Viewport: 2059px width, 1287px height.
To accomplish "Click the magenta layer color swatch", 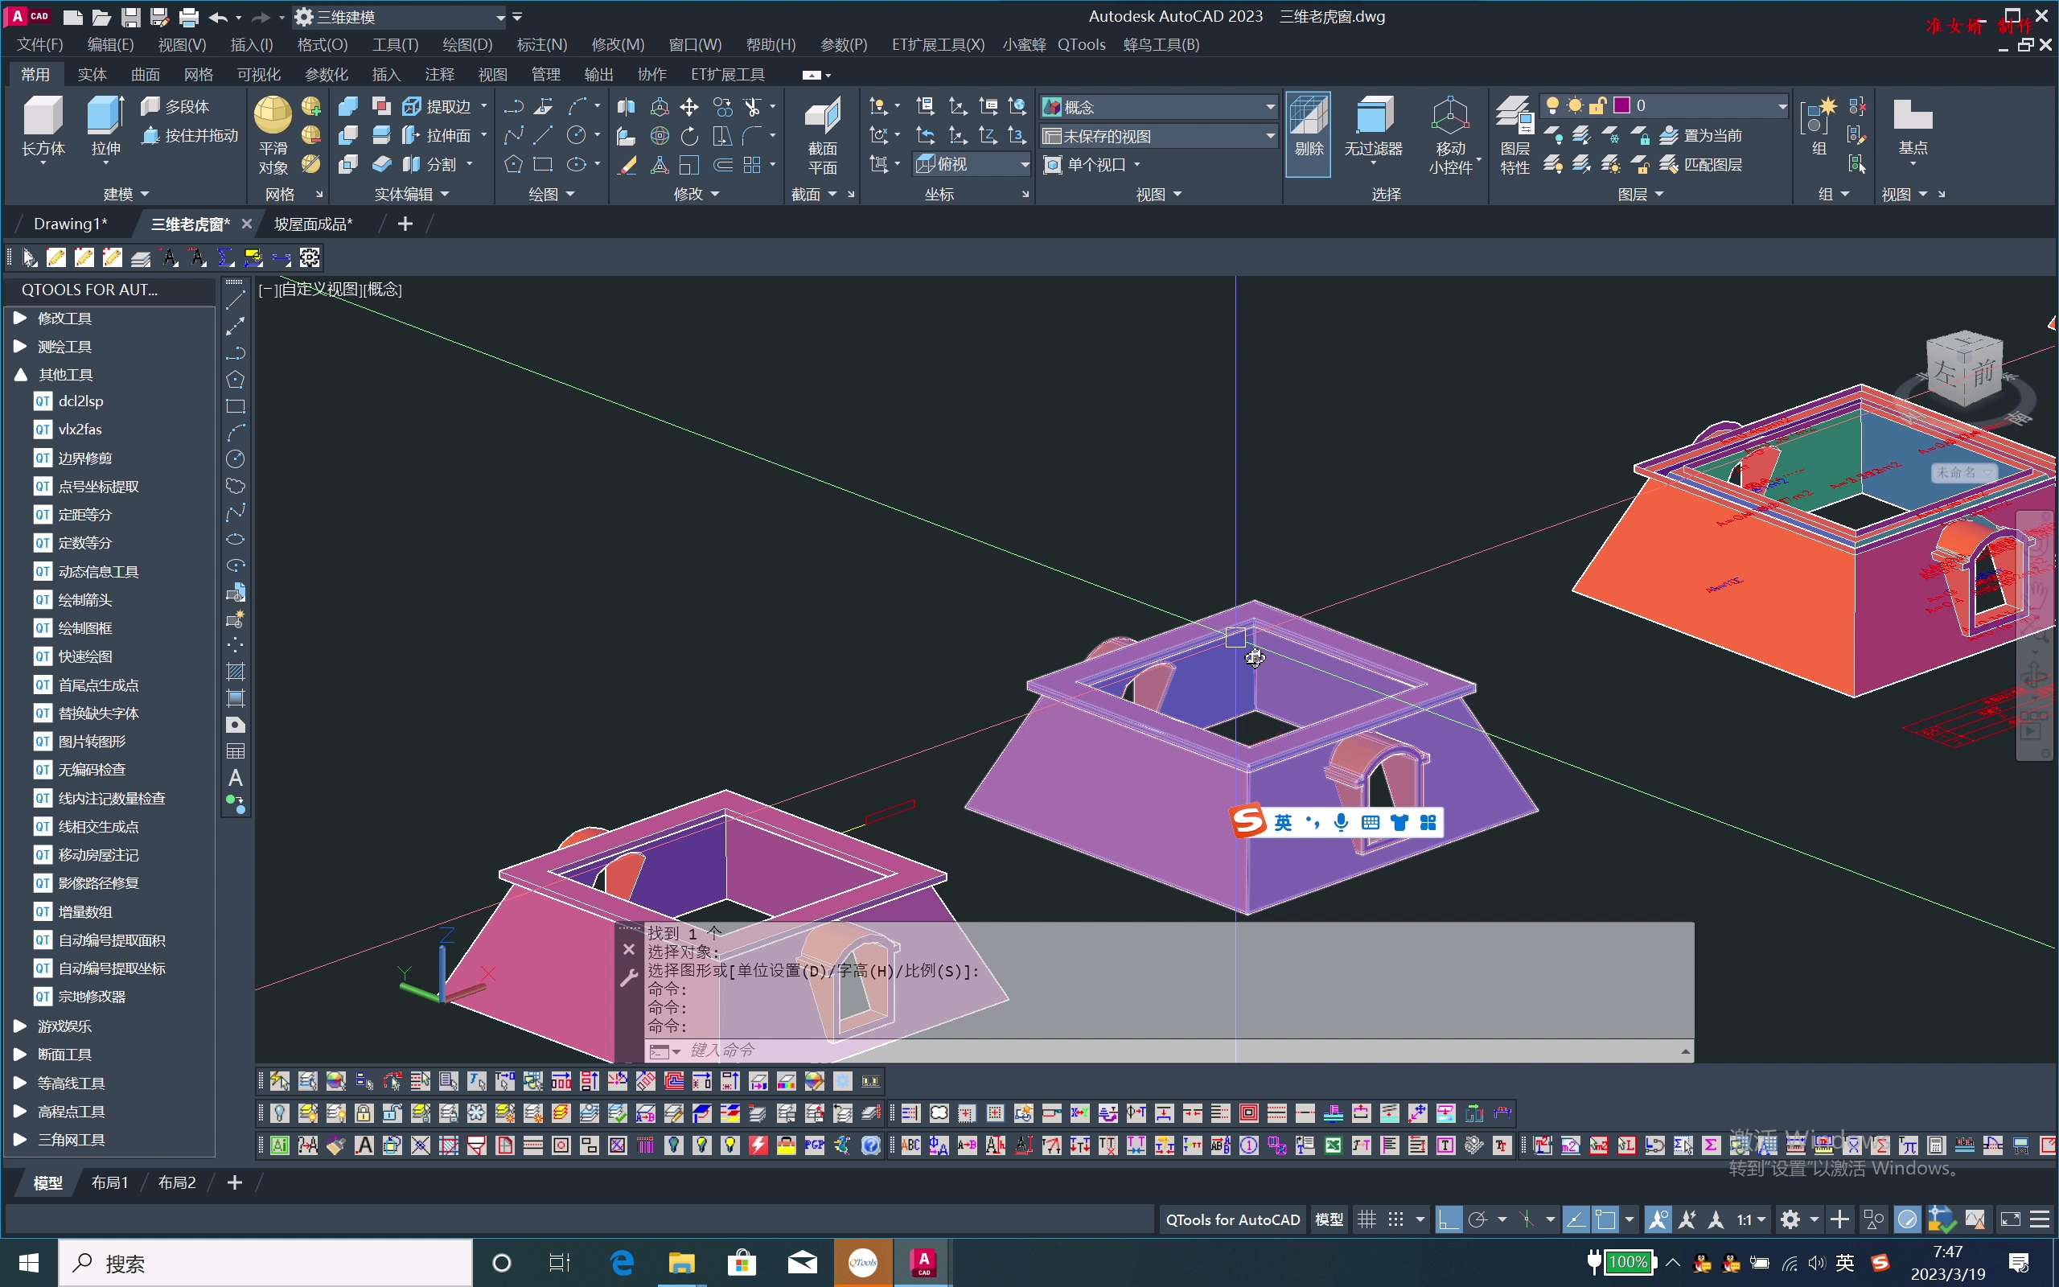I will [x=1621, y=105].
